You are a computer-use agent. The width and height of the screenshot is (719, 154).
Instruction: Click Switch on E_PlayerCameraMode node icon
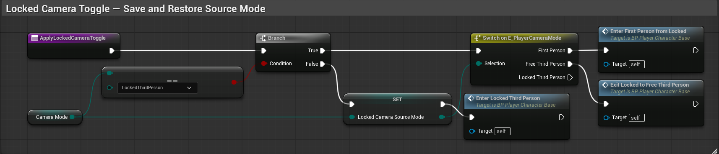(x=477, y=38)
